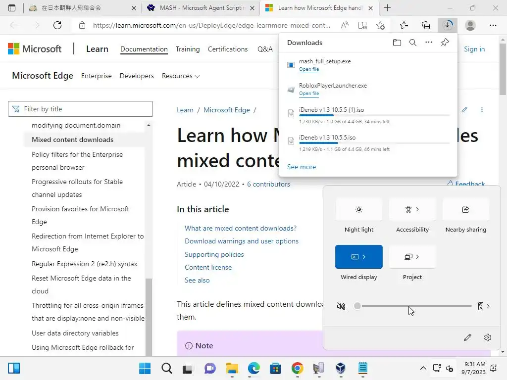
Task: Open the Training nav item
Action: tap(188, 49)
